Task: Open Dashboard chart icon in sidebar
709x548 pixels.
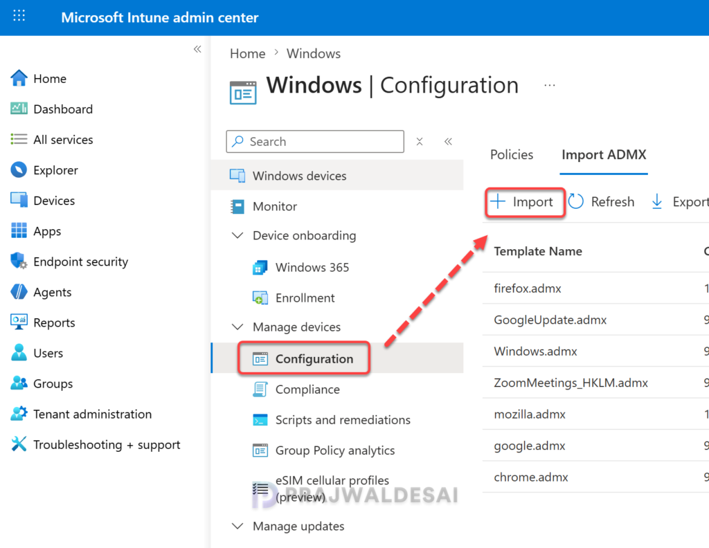Action: point(19,109)
